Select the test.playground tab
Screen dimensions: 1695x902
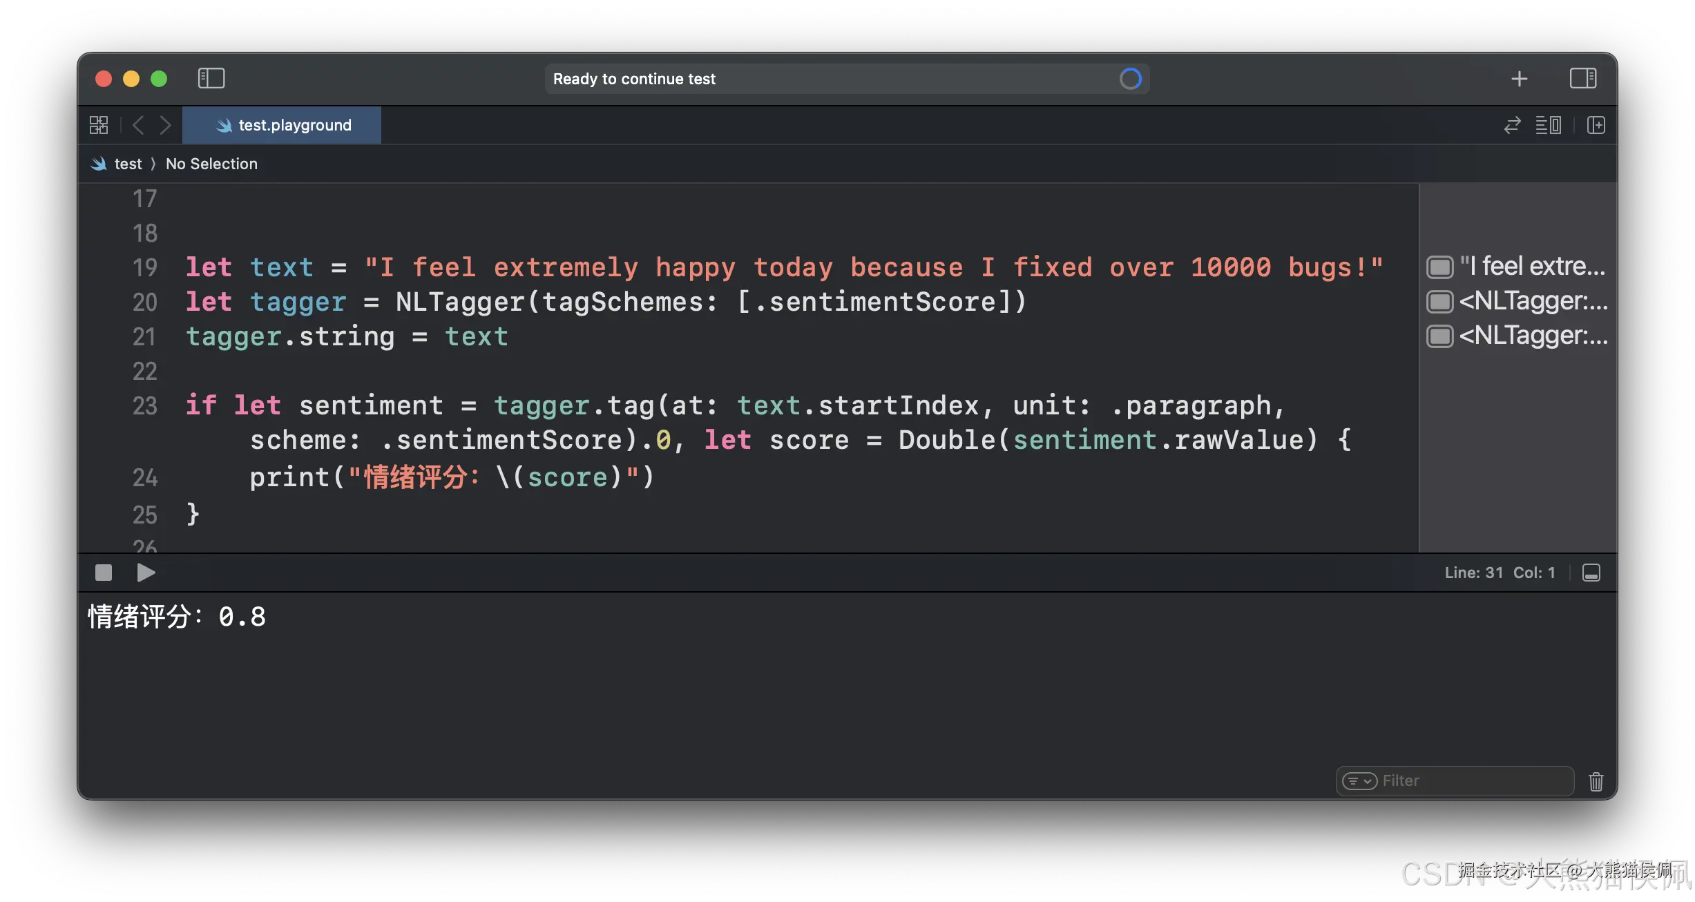click(282, 125)
